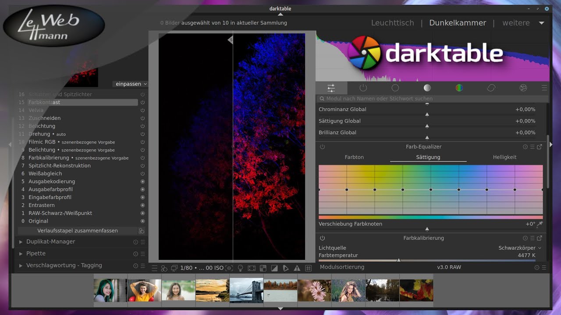Toggle power for Drehung history item
The width and height of the screenshot is (561, 315).
click(x=142, y=134)
